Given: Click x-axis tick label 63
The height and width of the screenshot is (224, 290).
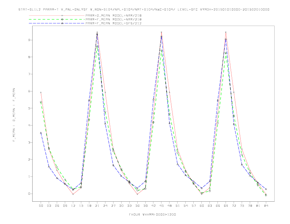Looking at the screenshot, I should point(210,206).
